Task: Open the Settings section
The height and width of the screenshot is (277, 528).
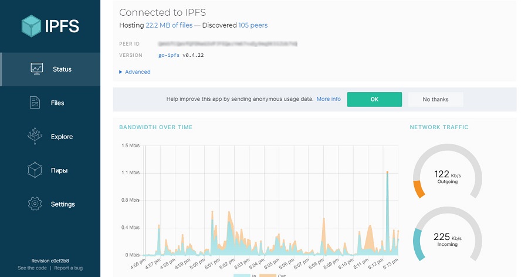Action: pos(50,204)
